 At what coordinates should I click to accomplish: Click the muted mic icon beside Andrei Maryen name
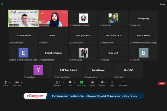pyautogui.click(x=85, y=77)
